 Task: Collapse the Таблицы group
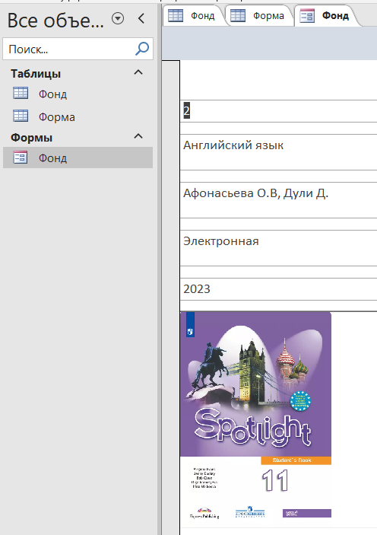[138, 72]
